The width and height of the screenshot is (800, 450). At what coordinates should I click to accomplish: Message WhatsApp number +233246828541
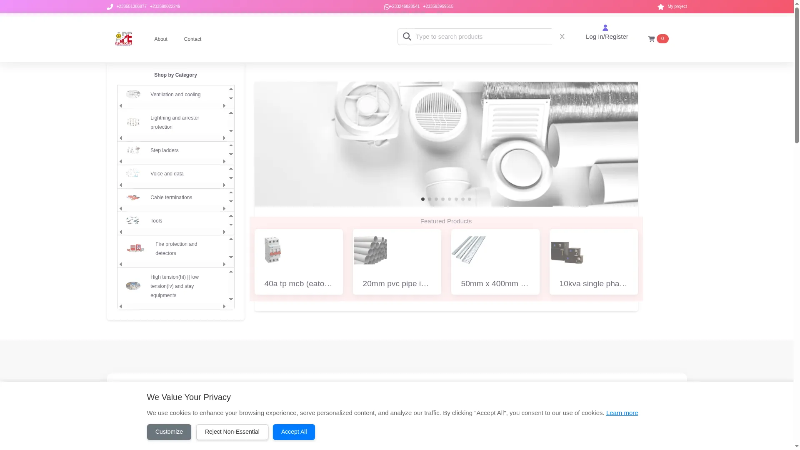405,7
